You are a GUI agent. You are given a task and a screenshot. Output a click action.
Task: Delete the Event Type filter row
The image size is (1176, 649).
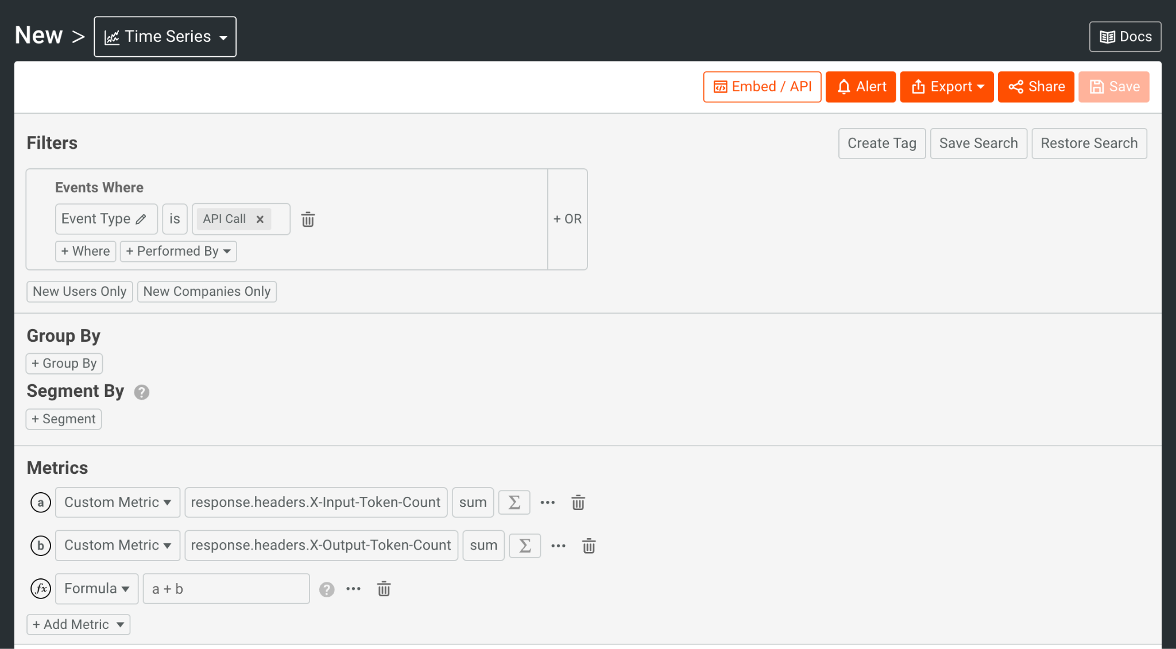[308, 219]
